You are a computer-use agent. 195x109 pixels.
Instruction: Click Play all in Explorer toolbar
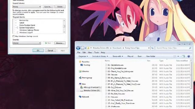(x=130, y=56)
